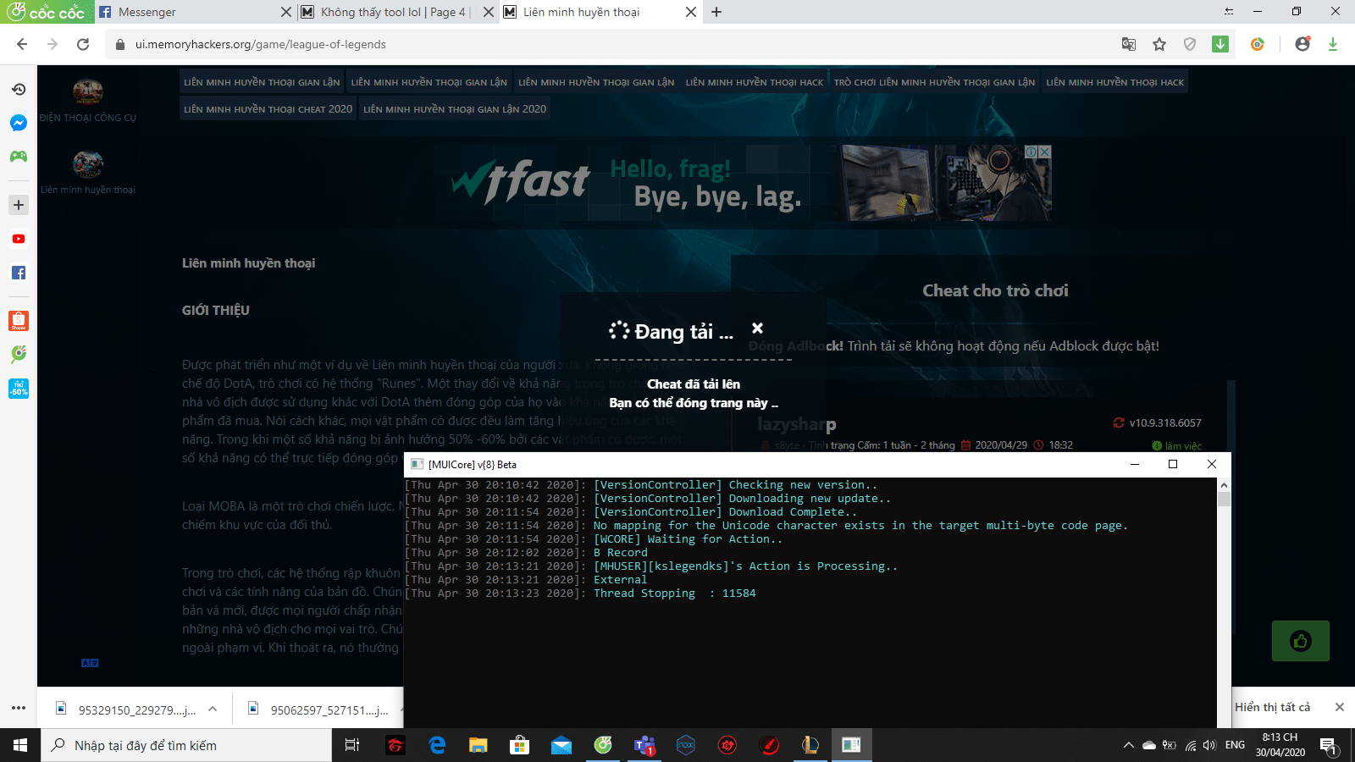
Task: Open the browser history sidebar icon
Action: point(19,89)
